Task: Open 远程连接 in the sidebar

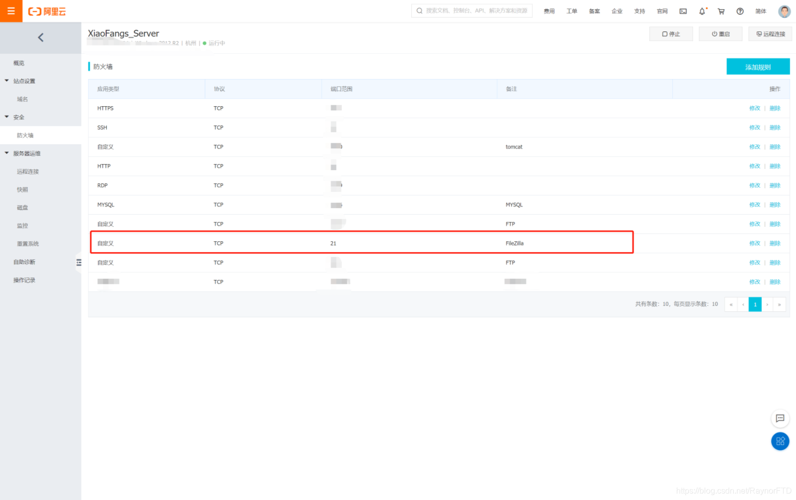Action: pyautogui.click(x=28, y=172)
